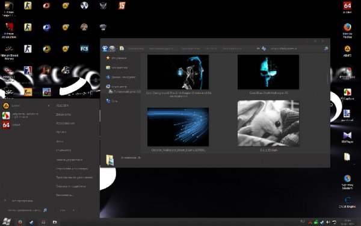Open the radiation symbol game desktop icon

pyautogui.click(x=84, y=5)
